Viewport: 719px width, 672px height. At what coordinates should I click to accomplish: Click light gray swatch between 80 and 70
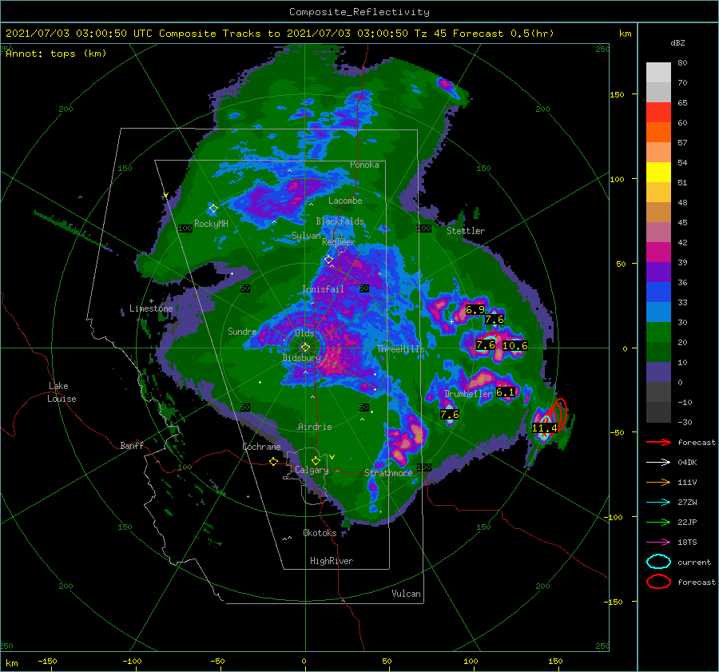[x=658, y=73]
